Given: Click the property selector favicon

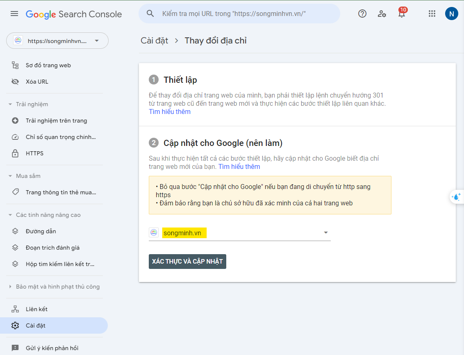Looking at the screenshot, I should point(18,41).
